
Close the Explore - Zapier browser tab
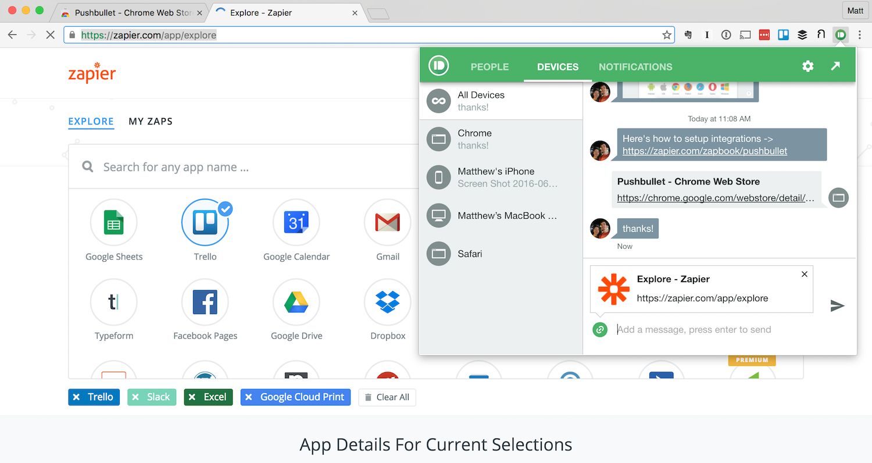355,12
